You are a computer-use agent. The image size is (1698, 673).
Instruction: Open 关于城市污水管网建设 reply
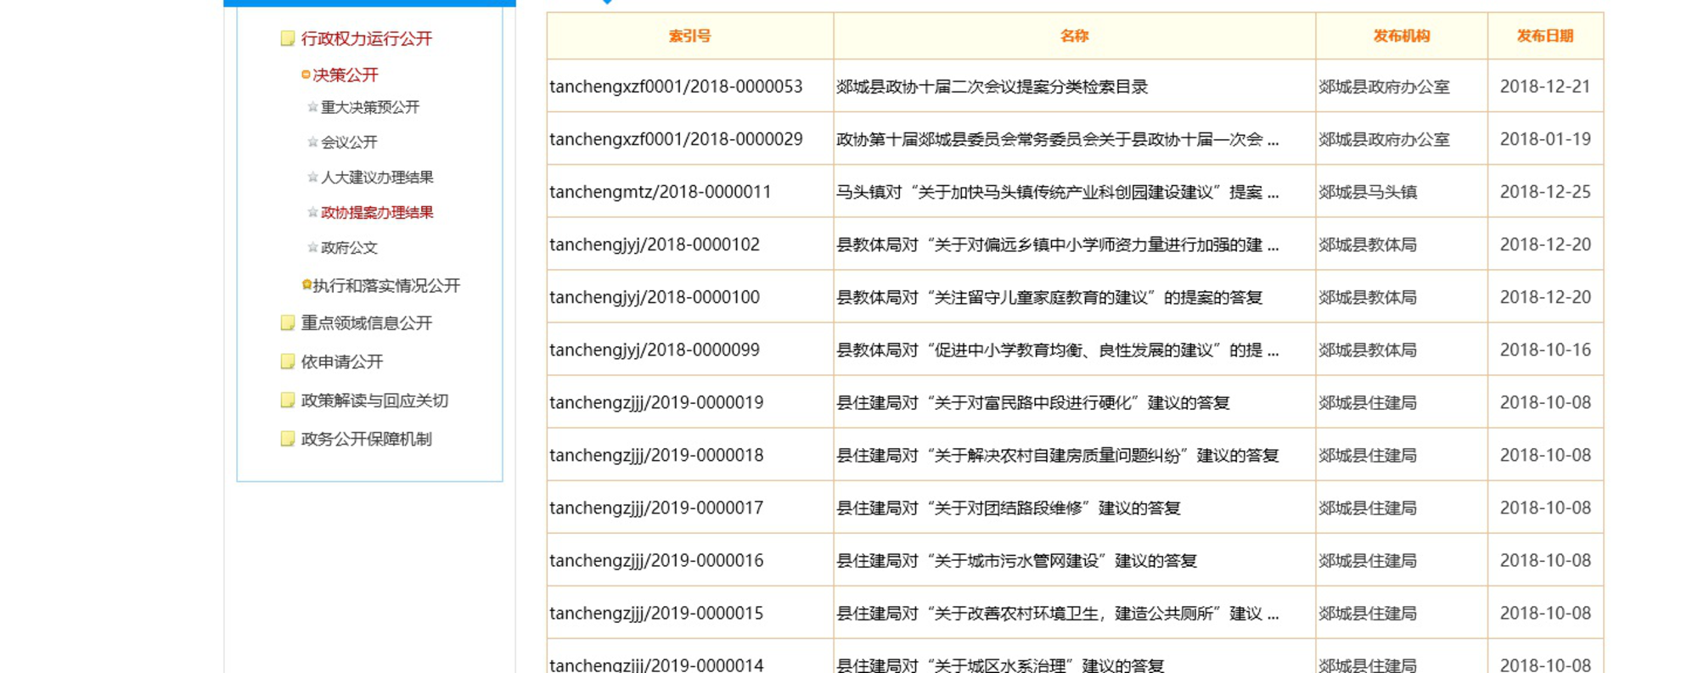[1016, 560]
